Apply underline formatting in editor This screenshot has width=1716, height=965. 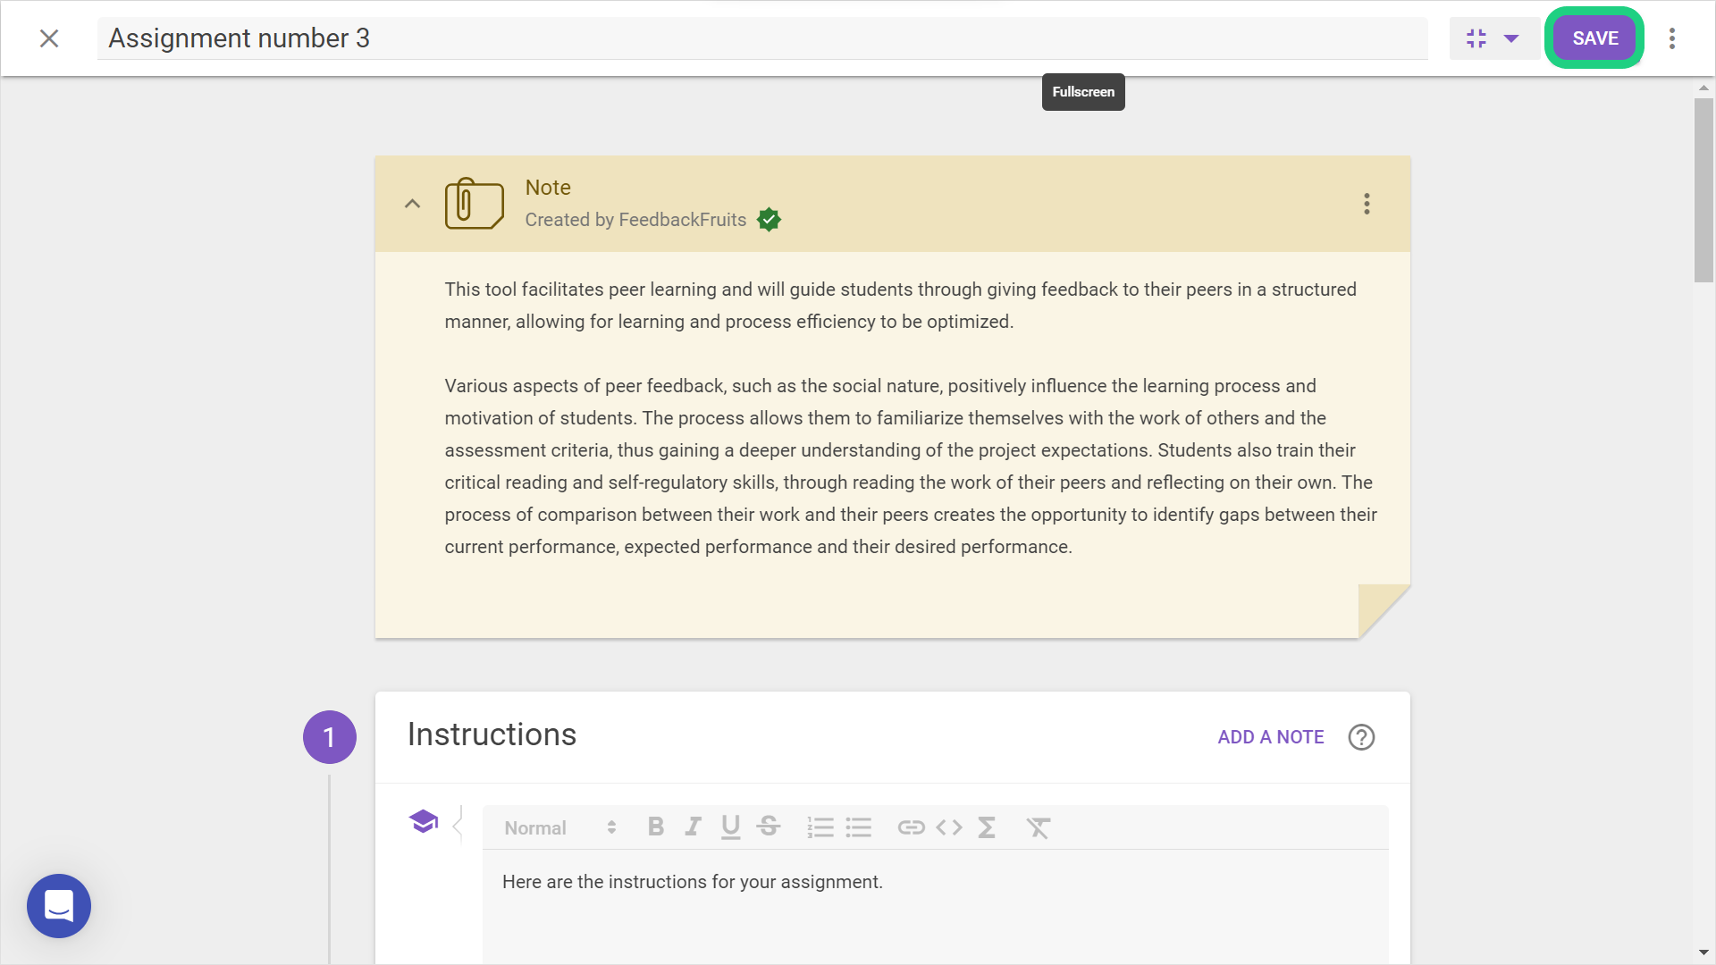[730, 827]
